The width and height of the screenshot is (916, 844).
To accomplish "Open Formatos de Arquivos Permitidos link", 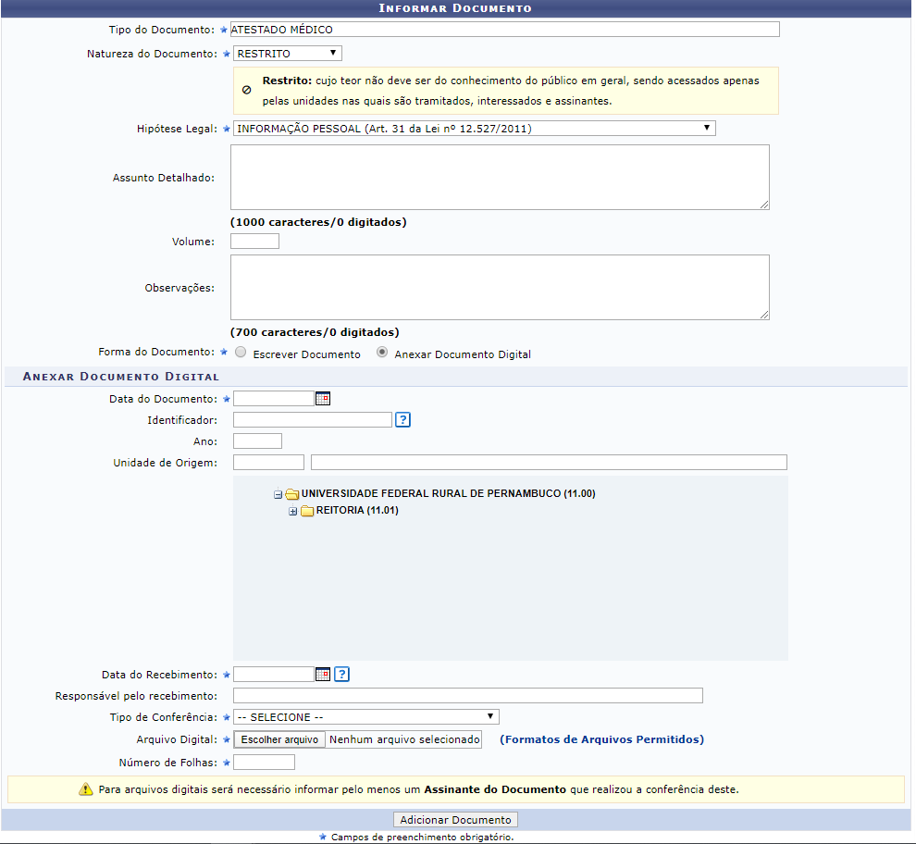I will click(601, 739).
